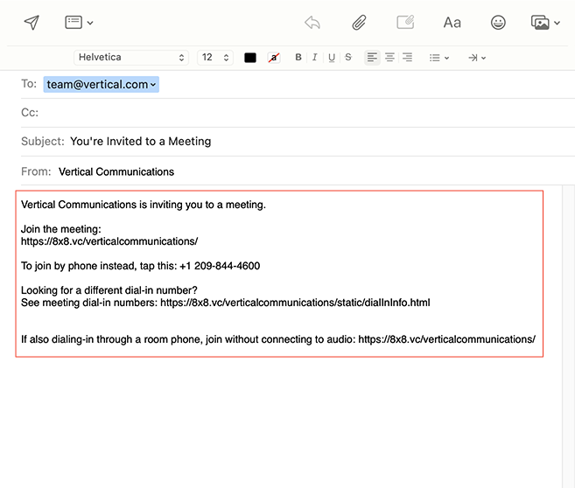
Task: Click the message body vertical scrollbar
Action: (568, 337)
